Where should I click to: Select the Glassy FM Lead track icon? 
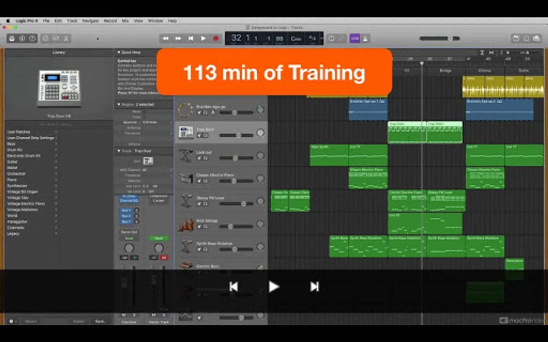pos(186,201)
